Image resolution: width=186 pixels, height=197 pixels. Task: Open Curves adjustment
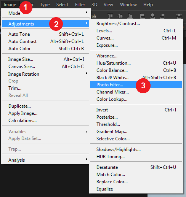136,38
